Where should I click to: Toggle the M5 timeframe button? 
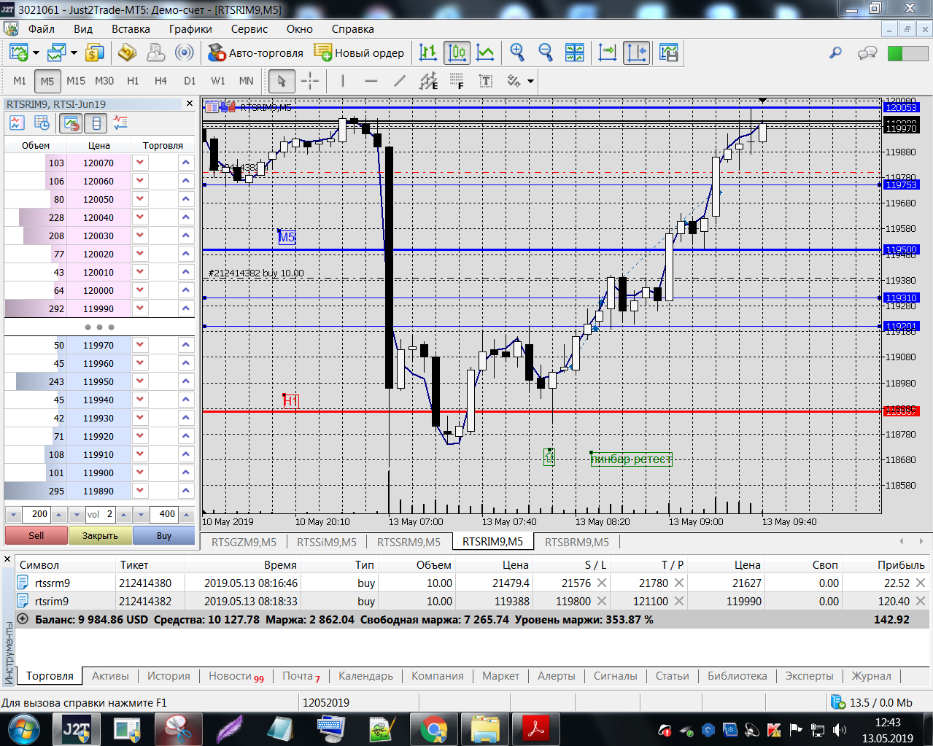click(x=47, y=81)
